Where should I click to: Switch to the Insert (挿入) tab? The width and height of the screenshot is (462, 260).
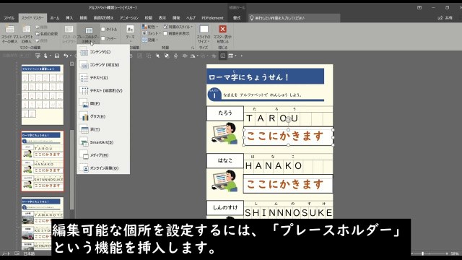click(69, 18)
